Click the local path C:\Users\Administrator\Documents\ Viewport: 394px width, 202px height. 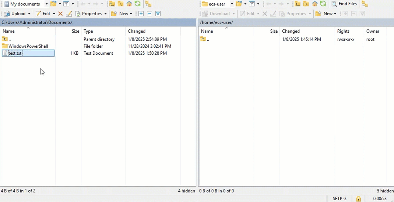click(x=37, y=22)
